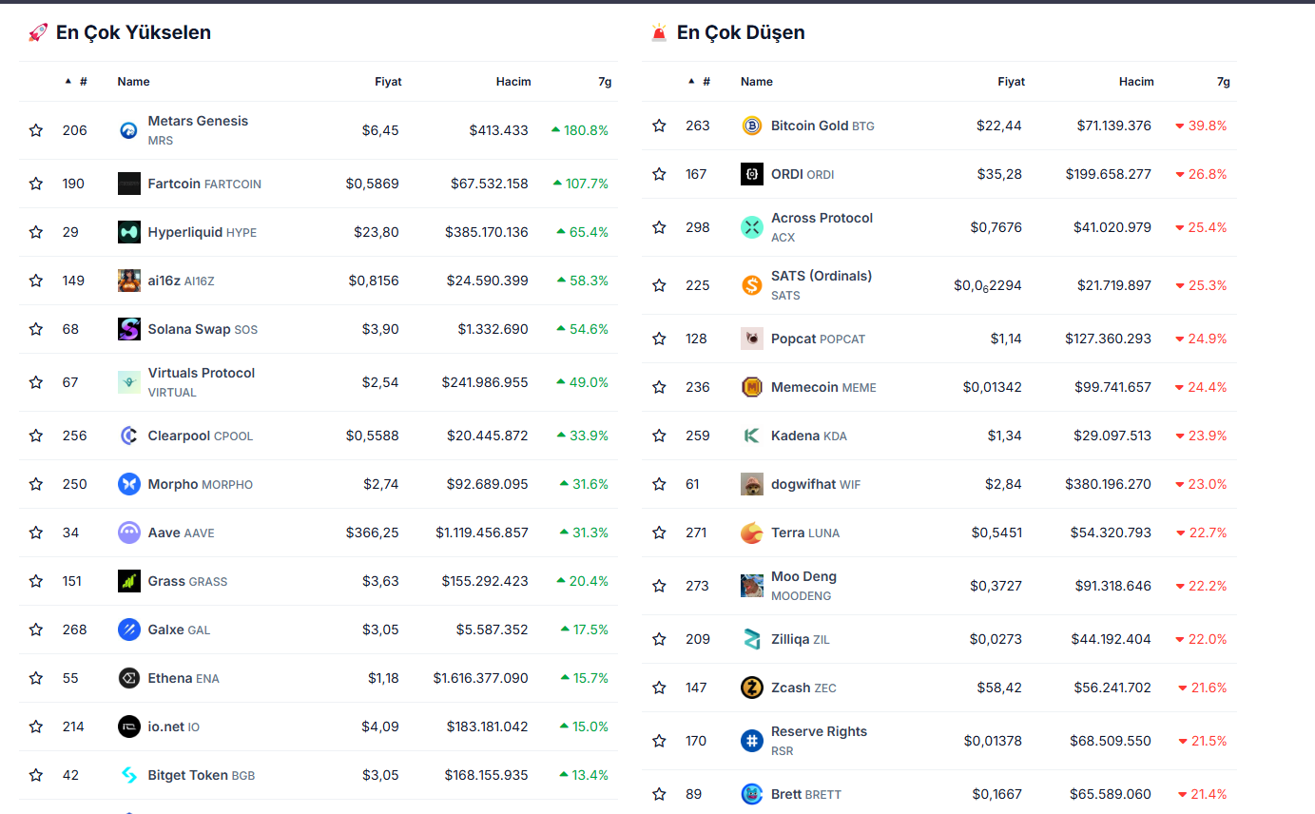Click the Zcash coin logo
The width and height of the screenshot is (1315, 814).
click(752, 688)
